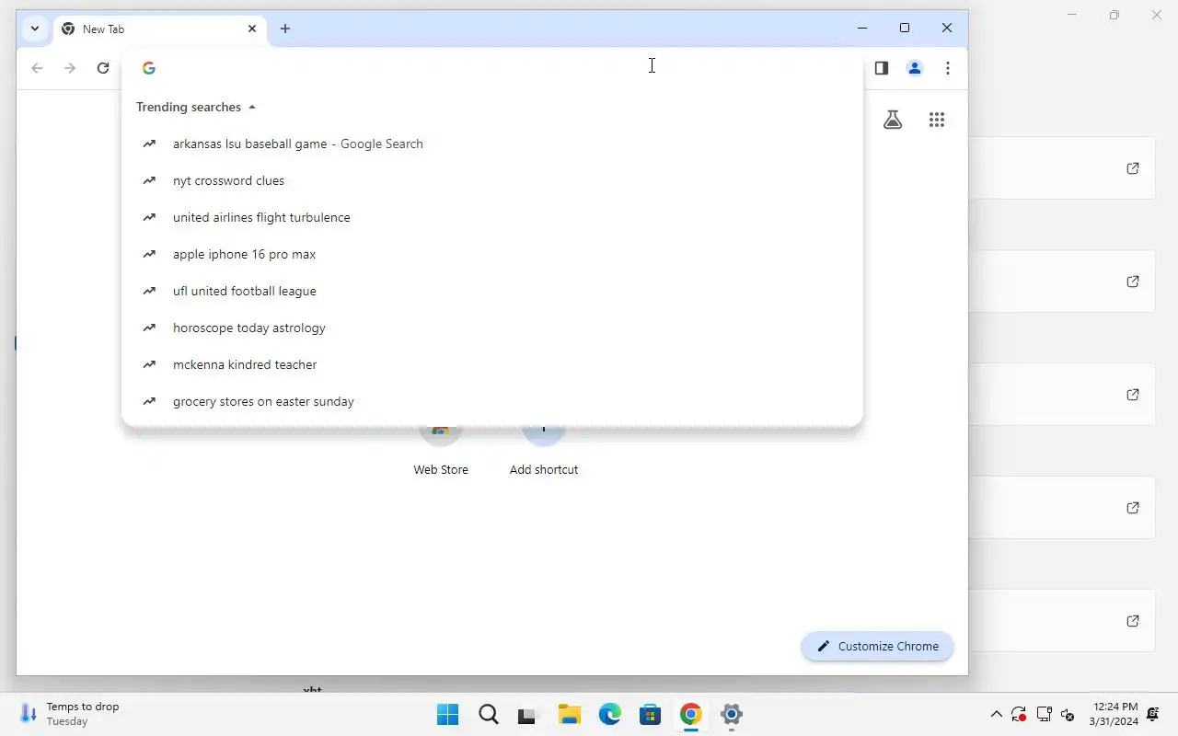
Task: Open the Chrome side panel icon
Action: point(881,68)
